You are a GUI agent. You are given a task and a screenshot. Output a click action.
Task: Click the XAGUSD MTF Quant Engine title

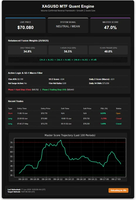(x=68, y=6)
